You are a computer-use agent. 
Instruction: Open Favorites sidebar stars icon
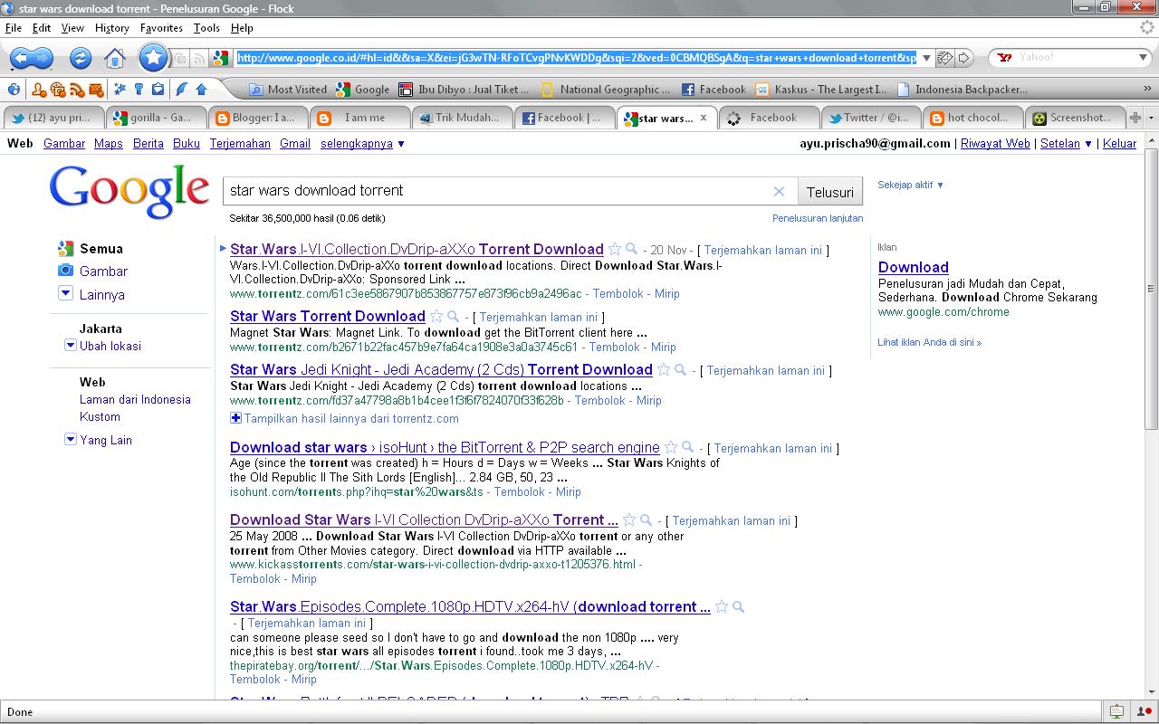[x=120, y=90]
